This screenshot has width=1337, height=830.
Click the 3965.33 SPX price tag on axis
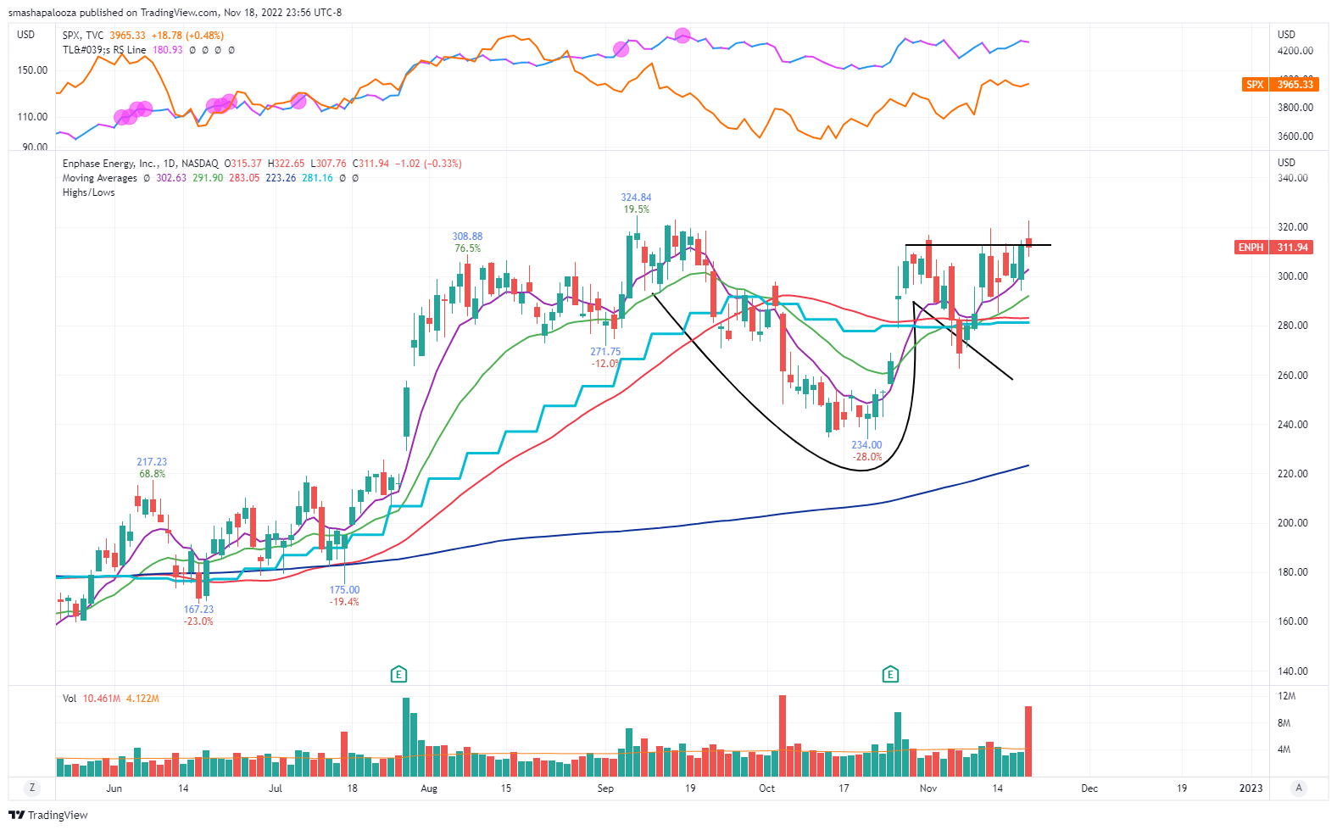click(1295, 85)
